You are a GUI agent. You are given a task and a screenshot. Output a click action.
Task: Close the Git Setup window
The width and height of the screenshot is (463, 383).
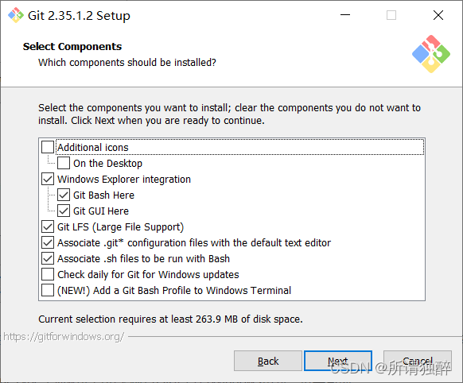pos(438,15)
